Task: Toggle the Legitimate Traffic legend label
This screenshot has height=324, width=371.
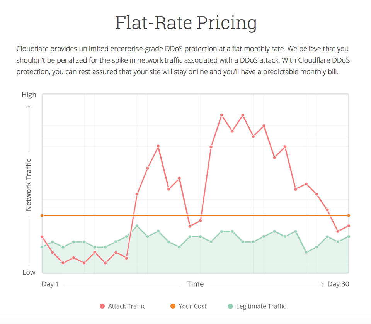Action: tap(261, 306)
